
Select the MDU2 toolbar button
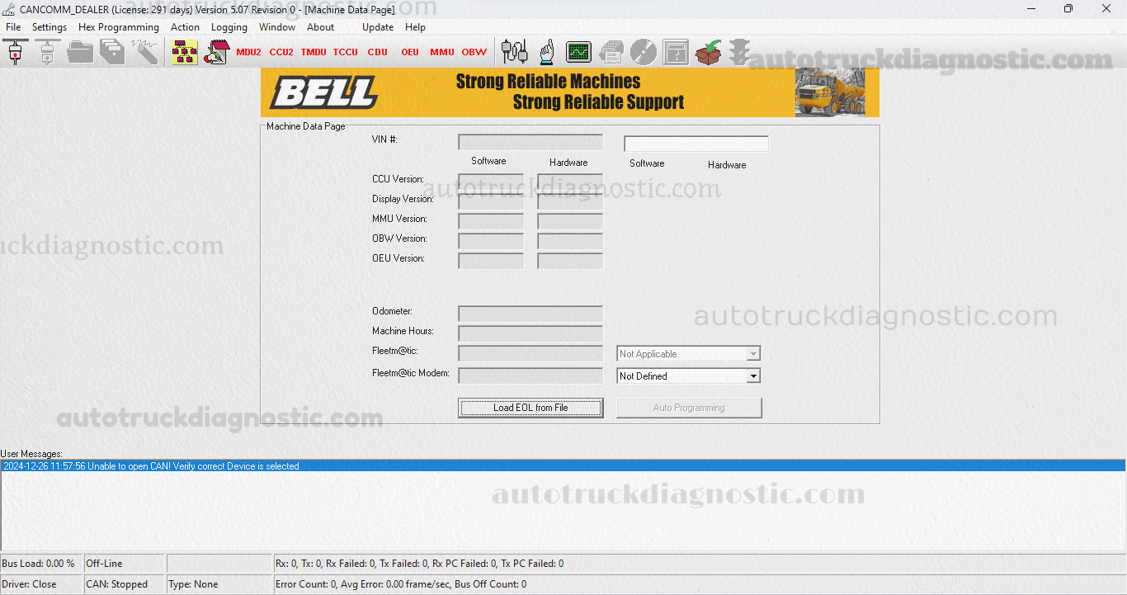click(248, 52)
